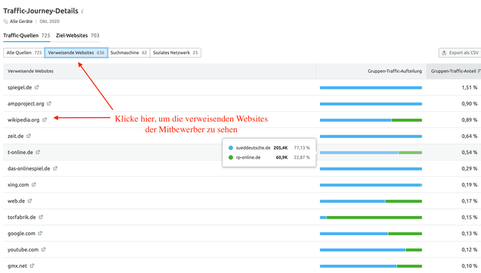Open torfabrik.de external link icon
Screen dimensions: 481x273
pyautogui.click(x=41, y=217)
